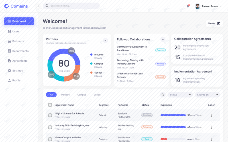Image resolution: width=228 pixels, height=142 pixels.
Task: Open Partners card arrow icon
Action: [x=105, y=40]
